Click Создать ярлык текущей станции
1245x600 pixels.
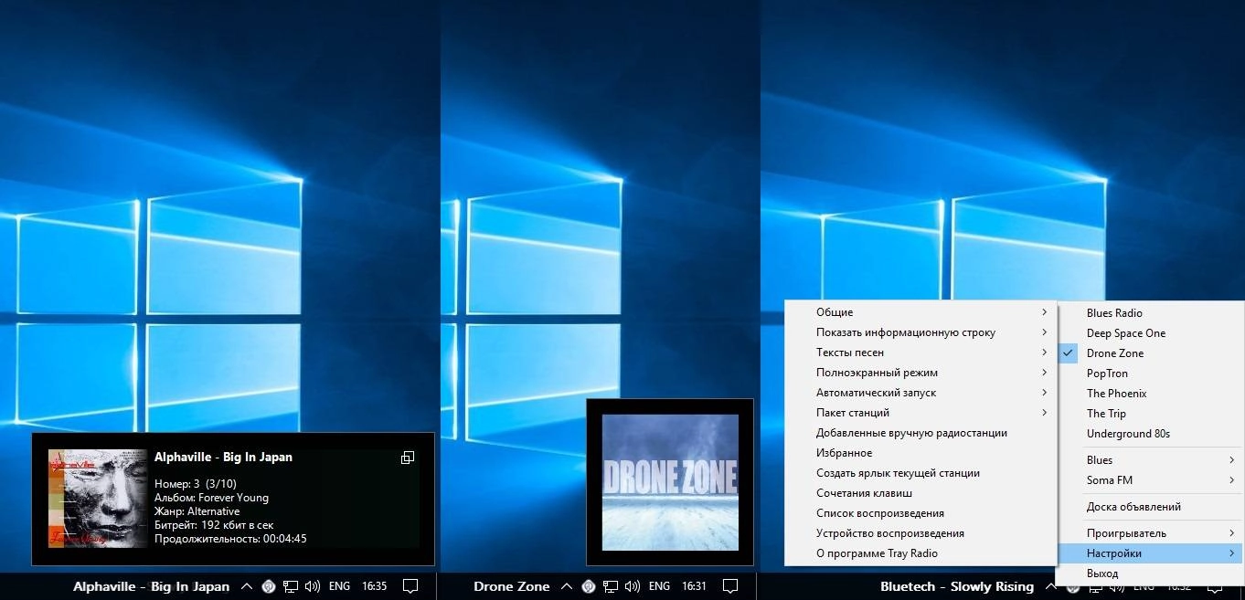tap(920, 473)
